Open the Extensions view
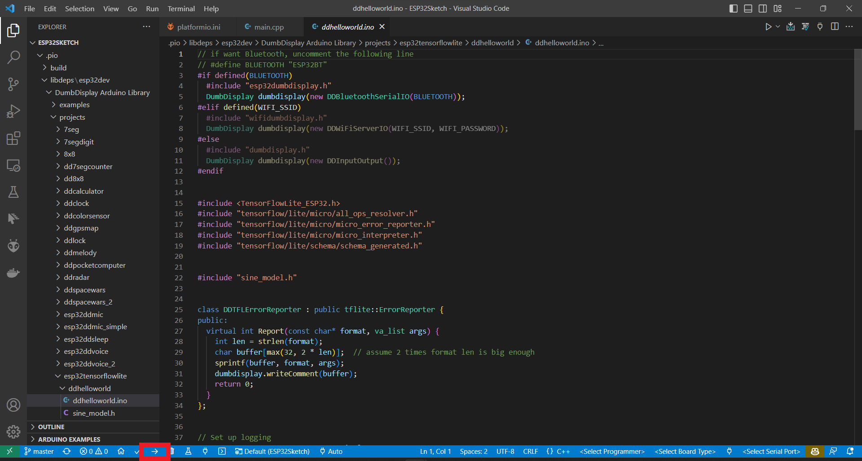The width and height of the screenshot is (862, 461). pyautogui.click(x=13, y=138)
